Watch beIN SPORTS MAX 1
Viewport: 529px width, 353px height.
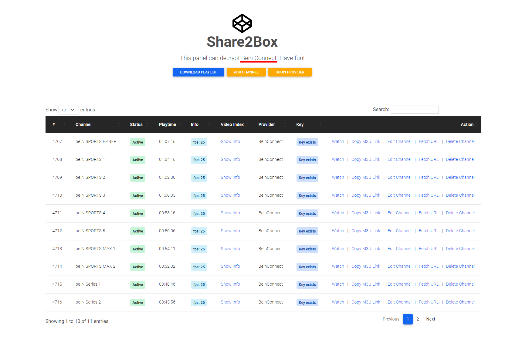coord(338,249)
